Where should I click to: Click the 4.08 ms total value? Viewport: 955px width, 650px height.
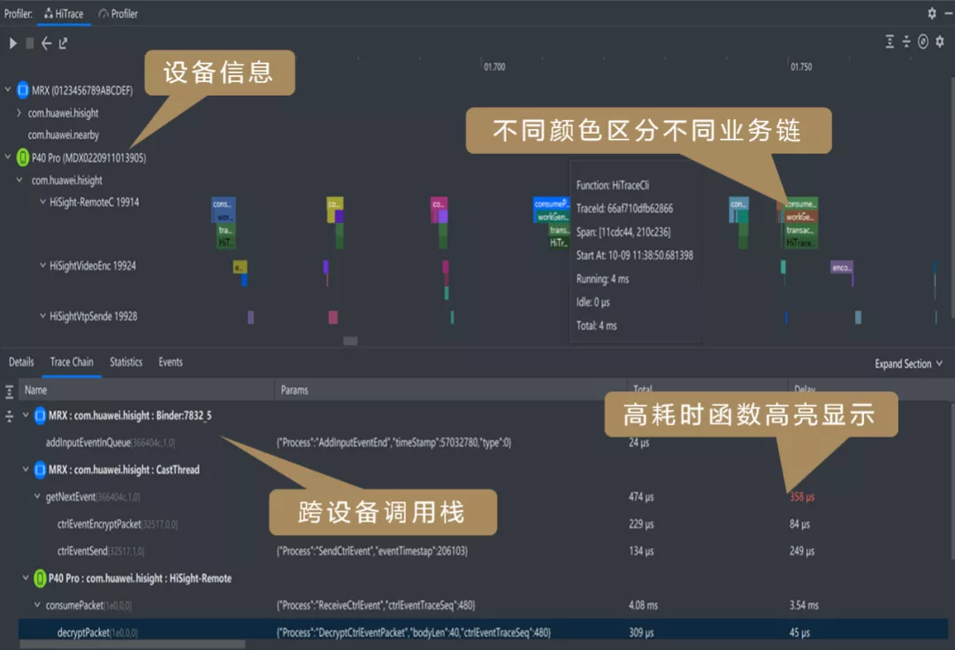pos(643,606)
